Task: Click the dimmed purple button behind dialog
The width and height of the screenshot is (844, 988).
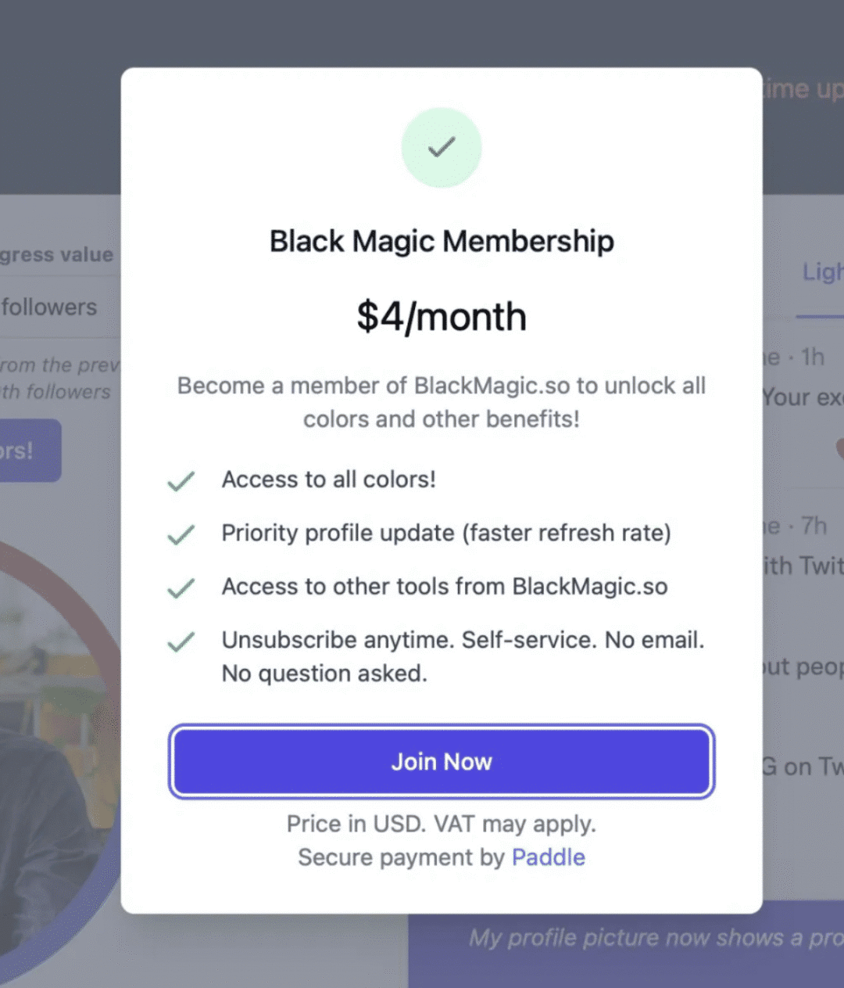Action: point(30,451)
